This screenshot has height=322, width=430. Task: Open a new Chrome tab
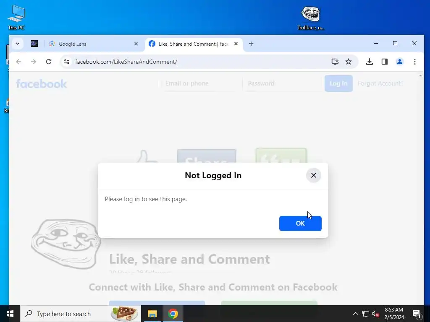coord(251,44)
